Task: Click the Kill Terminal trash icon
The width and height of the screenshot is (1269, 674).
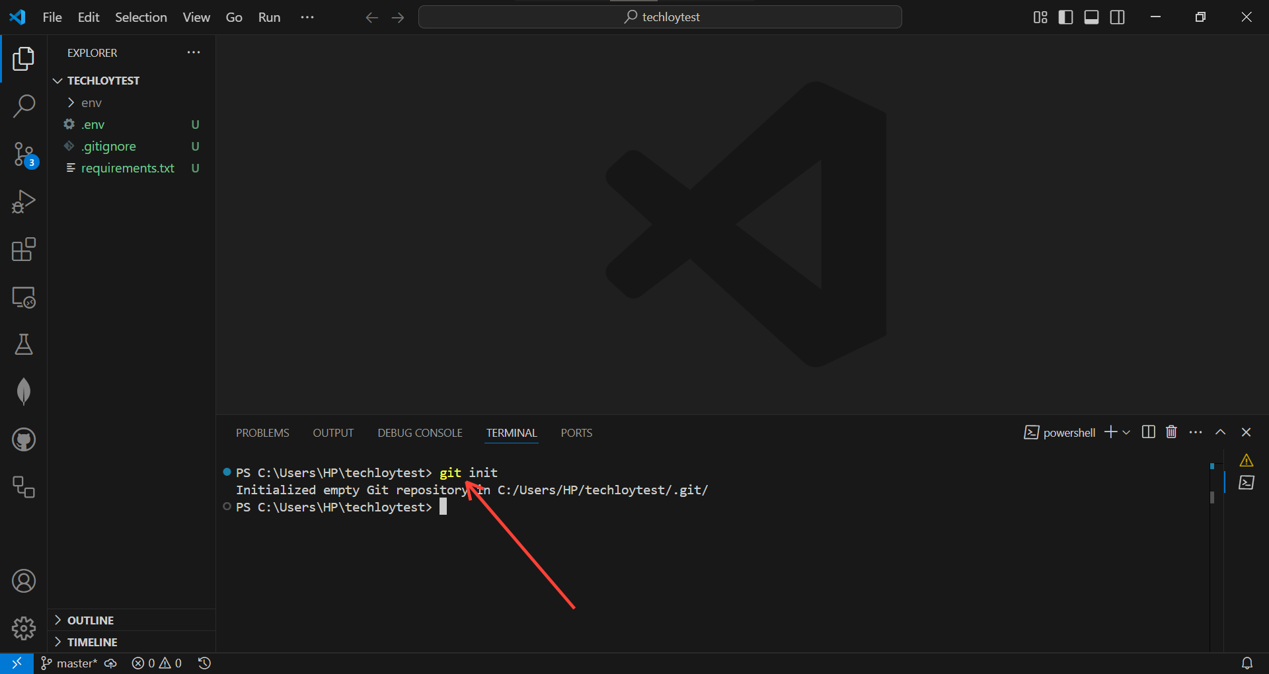Action: (1171, 432)
